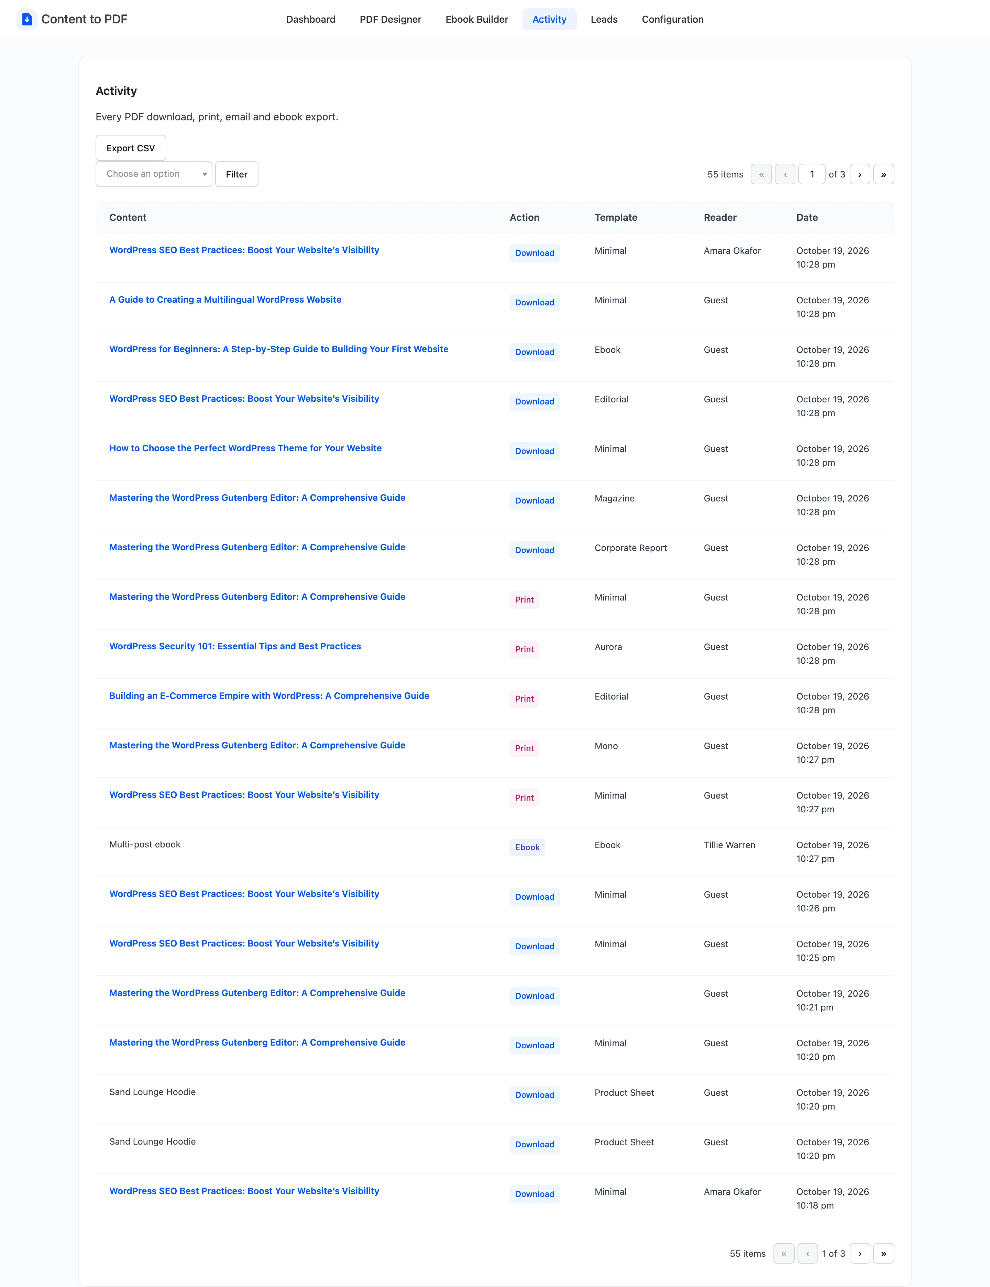Click the Multi-post ebook content cell
The image size is (990, 1287).
pos(145,844)
